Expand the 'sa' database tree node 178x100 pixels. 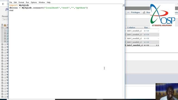pos(2,58)
